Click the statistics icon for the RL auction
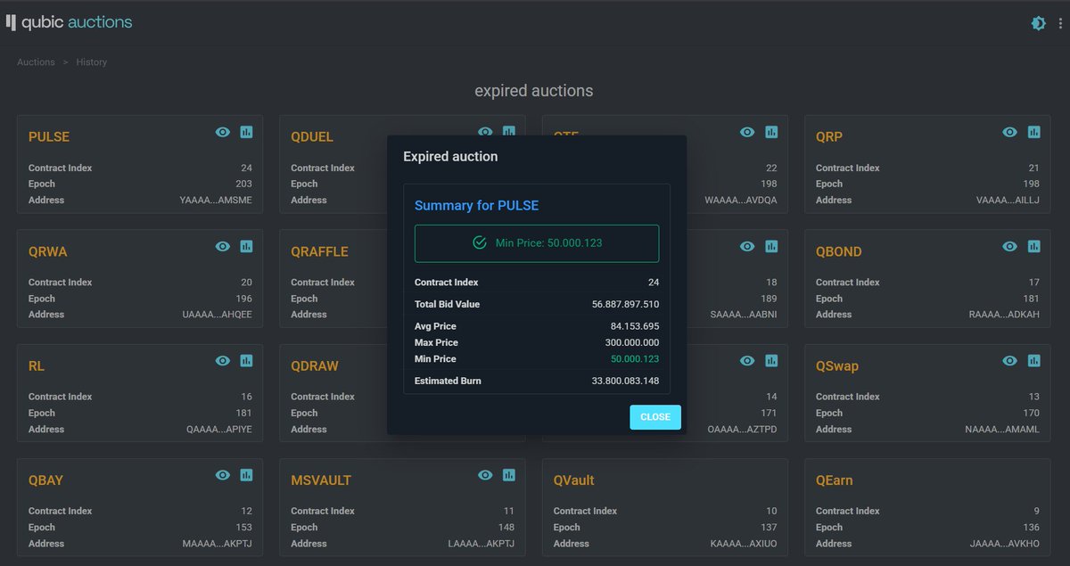The width and height of the screenshot is (1070, 566). (246, 361)
